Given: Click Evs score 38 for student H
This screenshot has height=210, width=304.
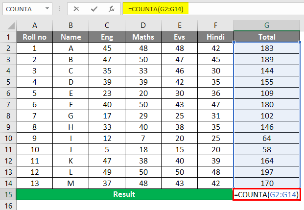Looking at the screenshot, I should 180,127.
